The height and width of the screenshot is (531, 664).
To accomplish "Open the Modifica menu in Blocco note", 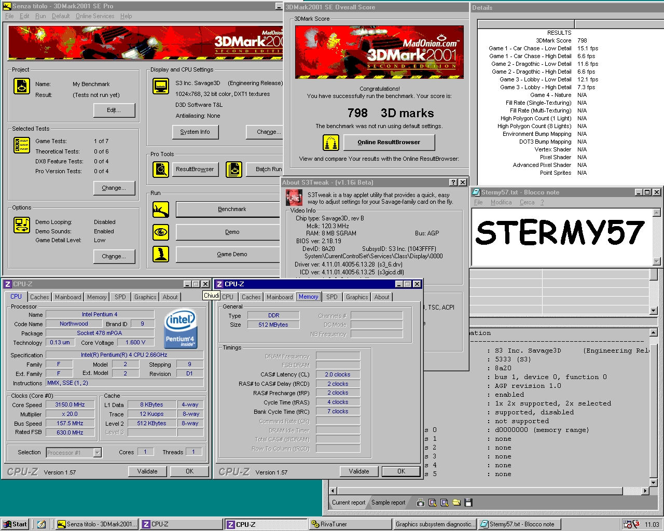I will click(x=501, y=202).
